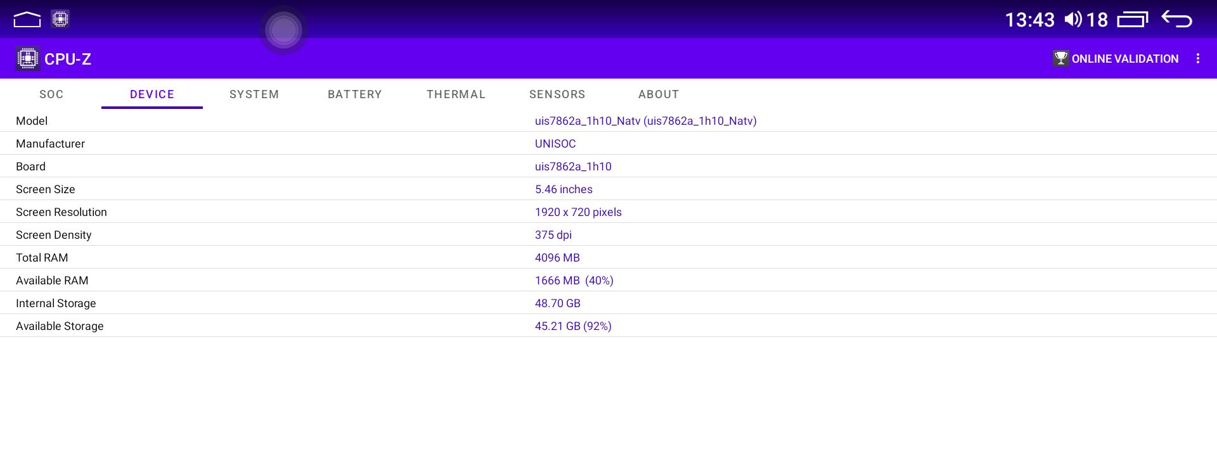Select the Screen Resolution 1920 x 720 value

click(578, 212)
